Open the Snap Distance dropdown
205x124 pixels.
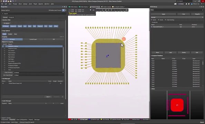pyautogui.click(x=63, y=72)
